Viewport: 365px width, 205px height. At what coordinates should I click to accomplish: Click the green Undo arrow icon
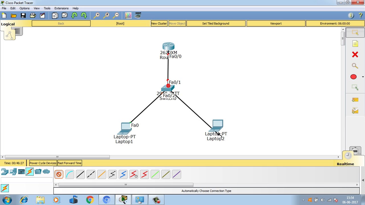(x=74, y=16)
